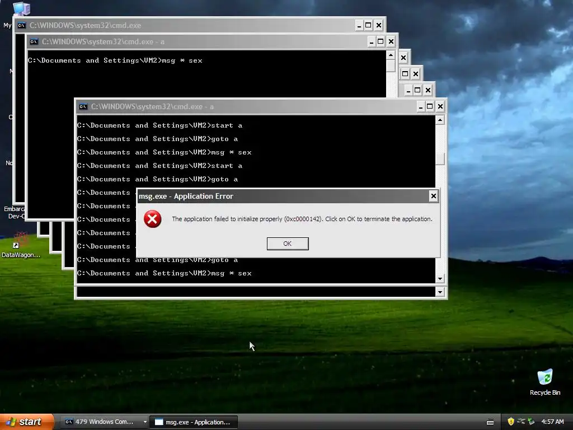This screenshot has width=573, height=430.
Task: Open the 479 Windows Command group on taskbar
Action: (x=104, y=422)
